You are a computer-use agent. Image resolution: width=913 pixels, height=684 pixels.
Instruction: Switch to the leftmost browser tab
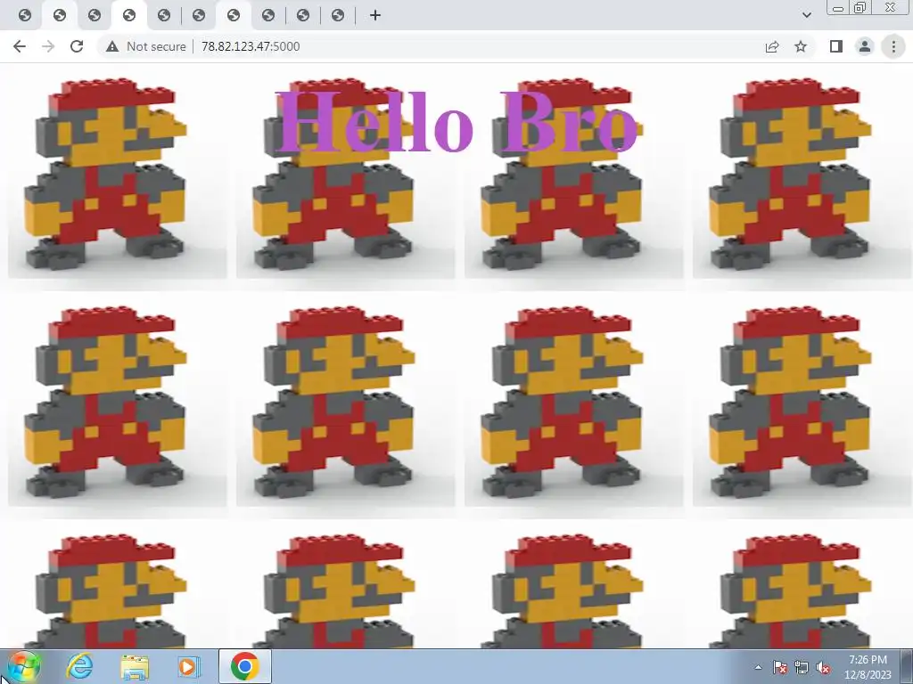[x=24, y=15]
